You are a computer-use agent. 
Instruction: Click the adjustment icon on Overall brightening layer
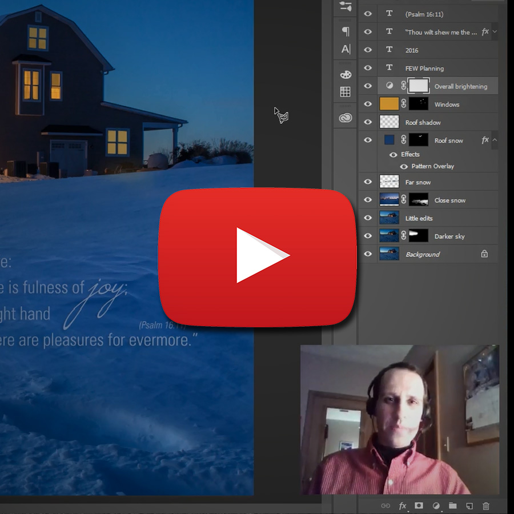[x=389, y=86]
